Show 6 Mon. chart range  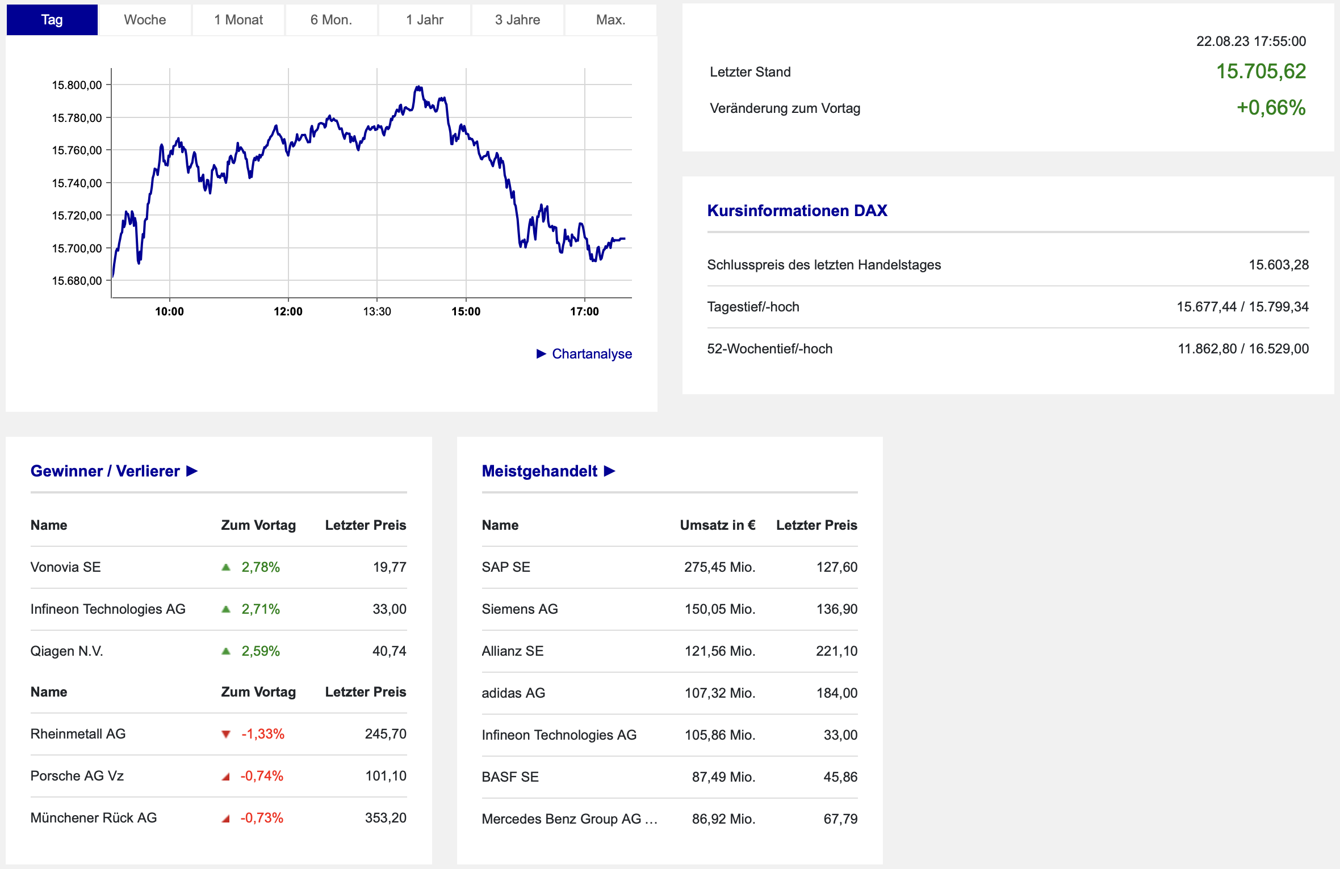(x=331, y=20)
